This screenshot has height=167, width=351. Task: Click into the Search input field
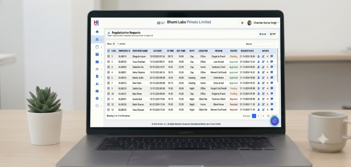[264, 44]
